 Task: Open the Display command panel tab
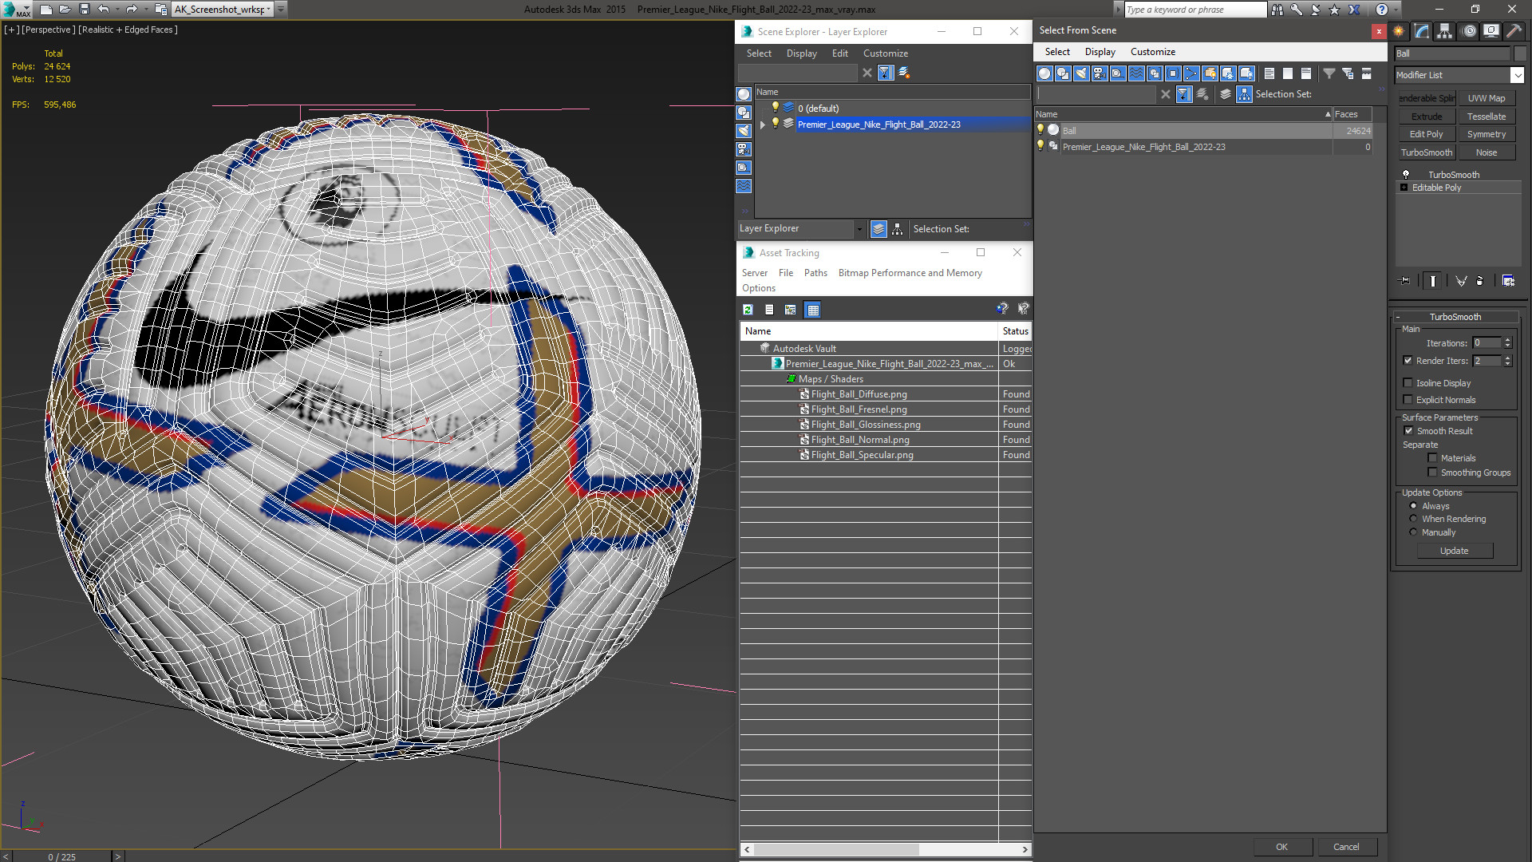pyautogui.click(x=1491, y=31)
